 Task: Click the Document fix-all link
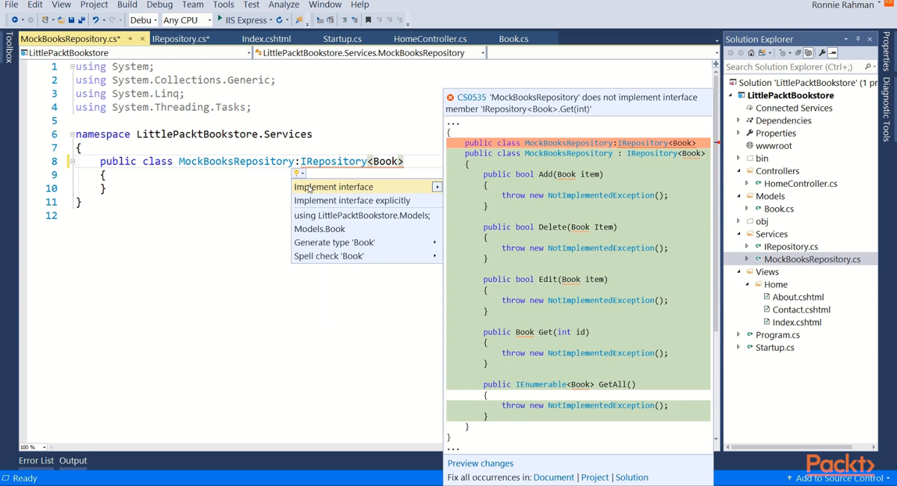[x=554, y=478]
